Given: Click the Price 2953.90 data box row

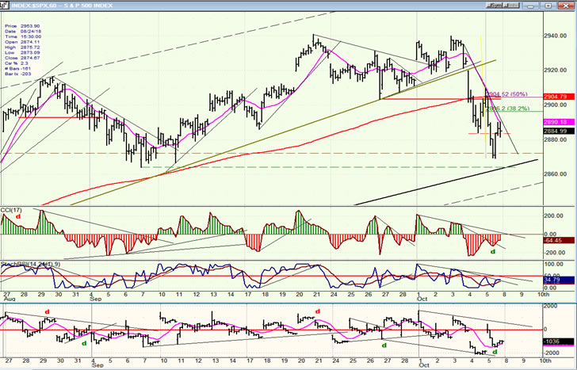Looking at the screenshot, I should (x=22, y=26).
